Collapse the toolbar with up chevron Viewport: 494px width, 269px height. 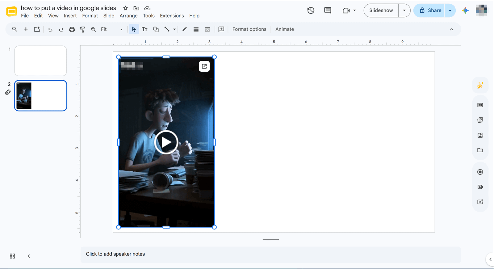[451, 29]
